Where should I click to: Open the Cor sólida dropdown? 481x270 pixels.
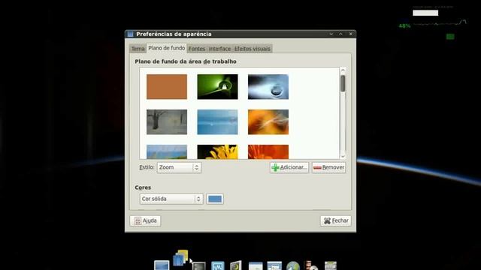[171, 199]
